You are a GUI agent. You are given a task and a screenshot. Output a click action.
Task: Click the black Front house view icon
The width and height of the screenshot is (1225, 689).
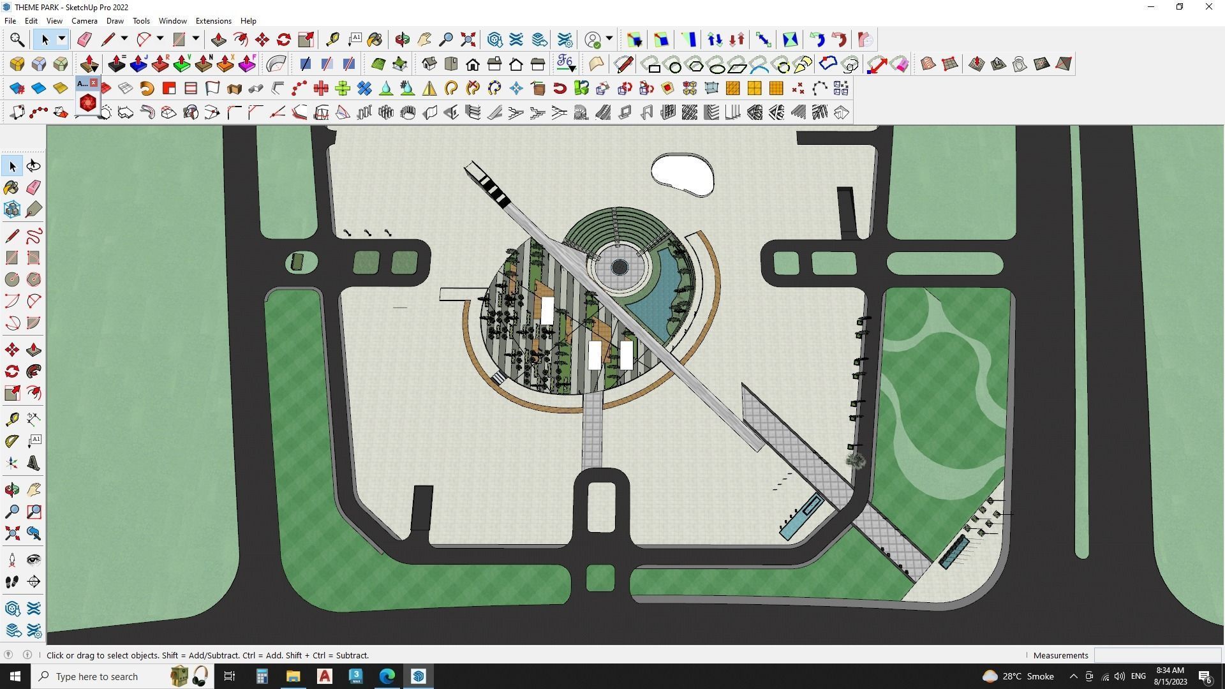coord(473,64)
